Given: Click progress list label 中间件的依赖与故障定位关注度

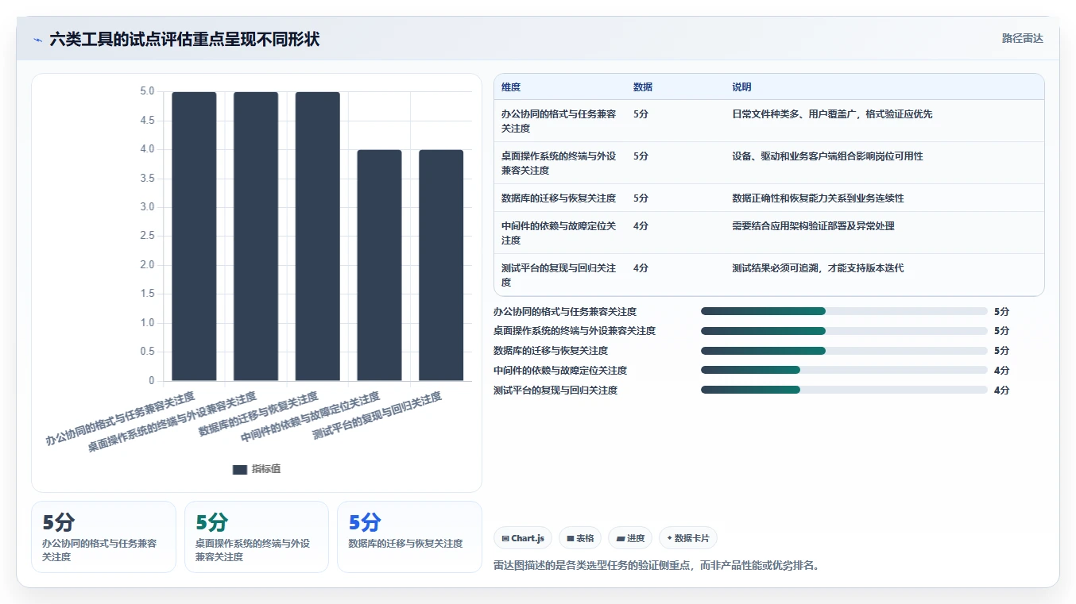Looking at the screenshot, I should [560, 371].
